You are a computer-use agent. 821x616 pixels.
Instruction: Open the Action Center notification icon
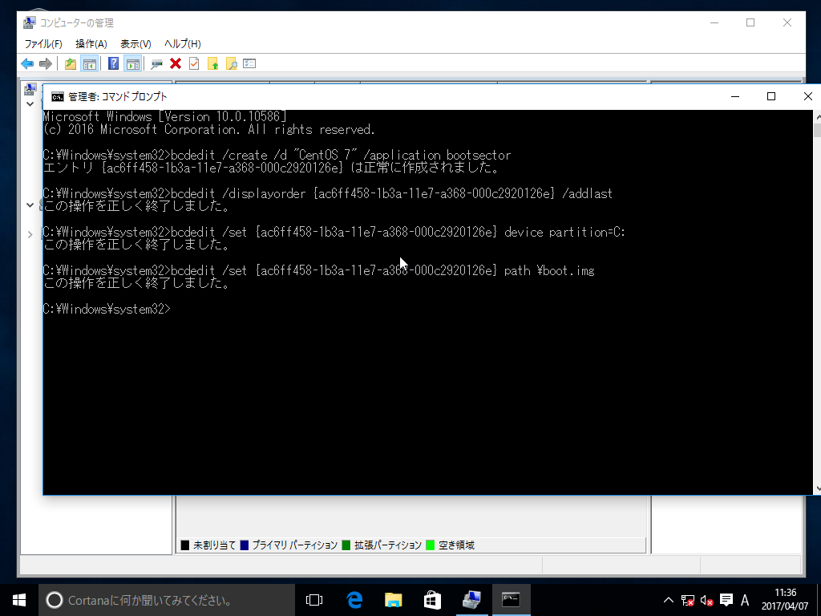tap(726, 600)
